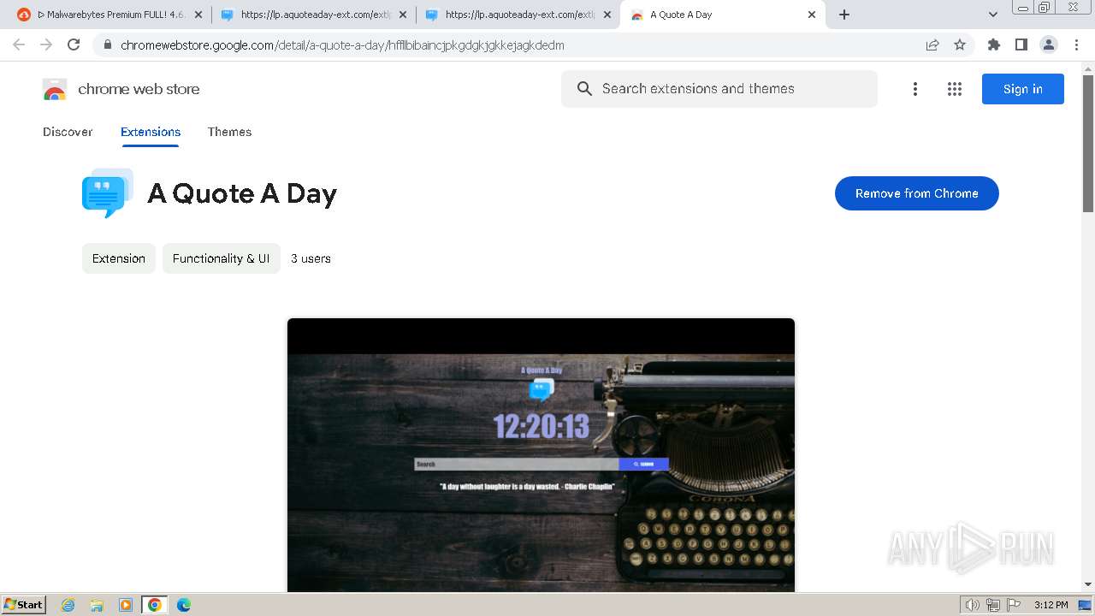This screenshot has width=1095, height=616.
Task: Close the A Quote A Day tab
Action: click(812, 15)
